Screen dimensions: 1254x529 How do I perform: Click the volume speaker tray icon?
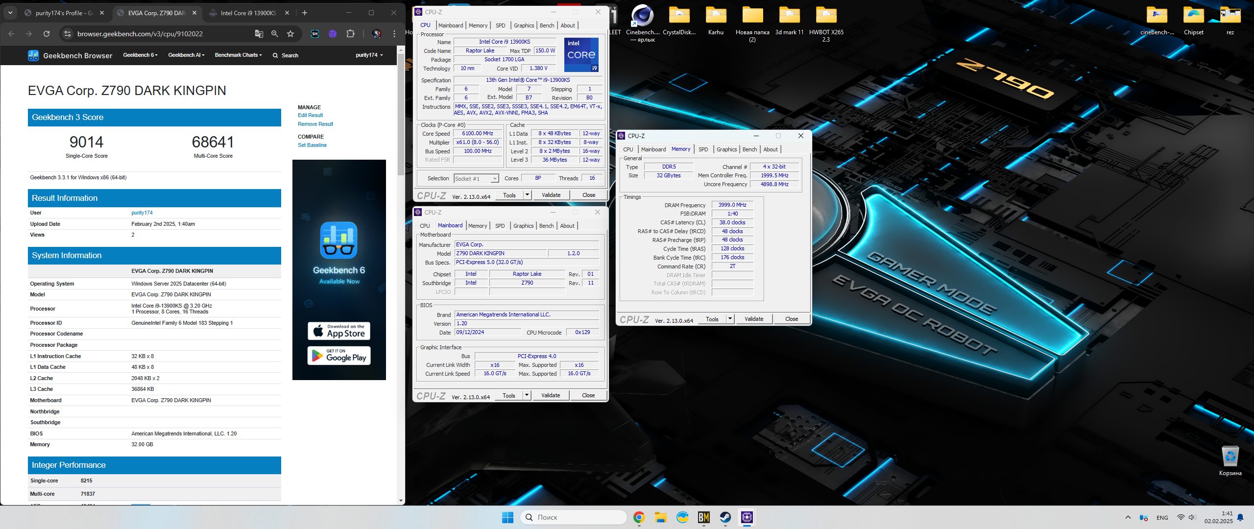[x=1192, y=518]
